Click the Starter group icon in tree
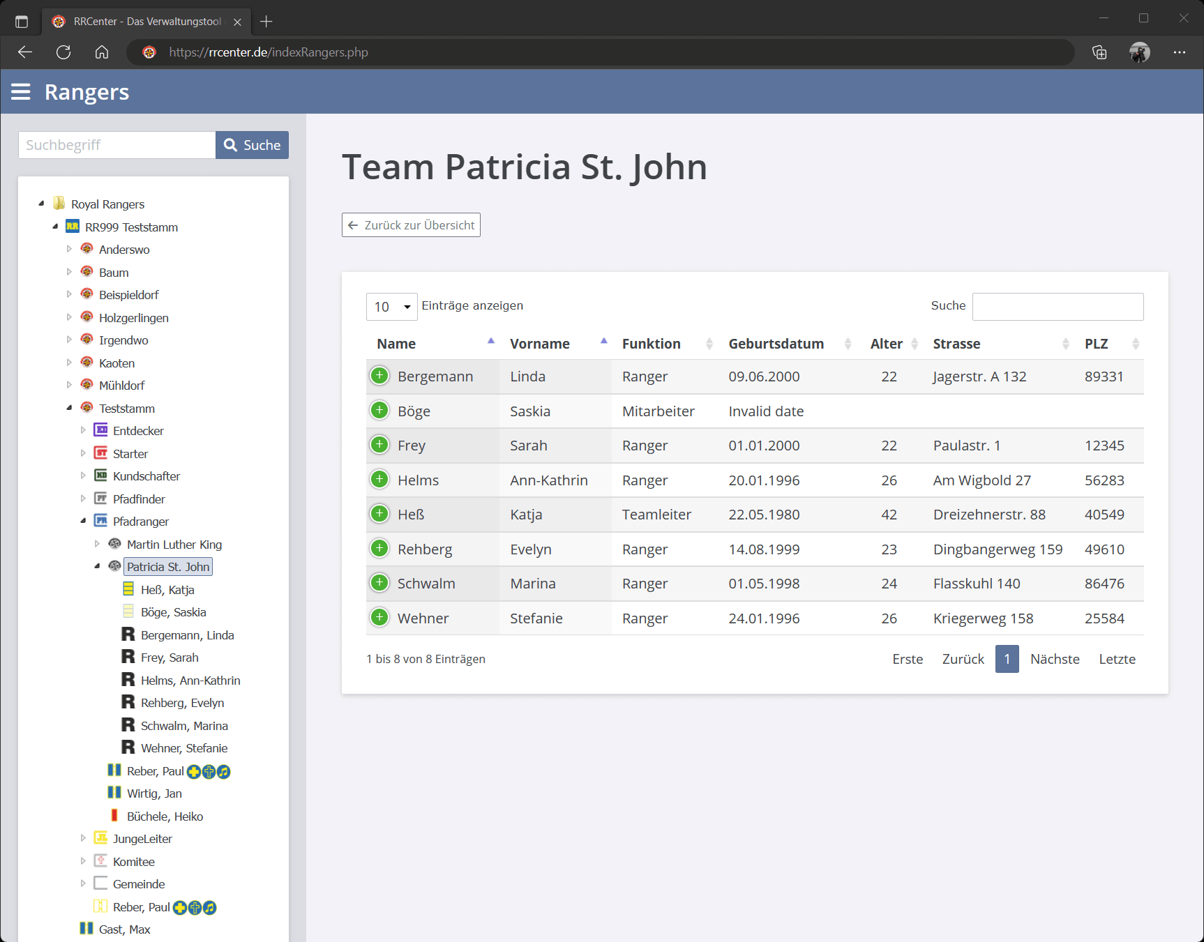Image resolution: width=1204 pixels, height=942 pixels. (x=101, y=453)
